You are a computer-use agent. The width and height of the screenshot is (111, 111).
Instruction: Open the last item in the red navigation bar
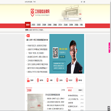[81, 25]
